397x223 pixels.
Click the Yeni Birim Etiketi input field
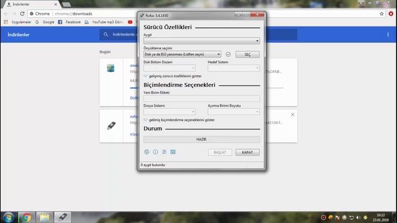(202, 98)
